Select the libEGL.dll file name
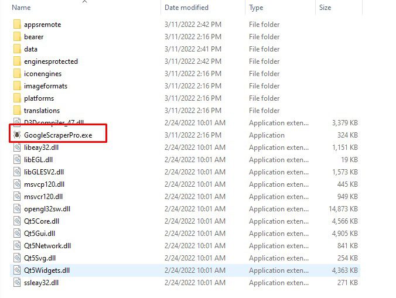Viewport: 396px width, 298px height. click(x=39, y=160)
